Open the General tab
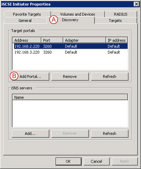Image resolution: width=141 pixels, height=169 pixels. point(25,21)
